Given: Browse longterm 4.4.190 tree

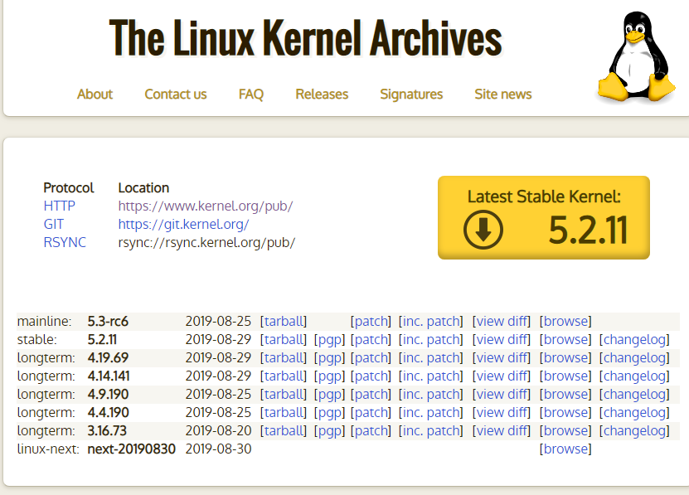Looking at the screenshot, I should pyautogui.click(x=565, y=413).
